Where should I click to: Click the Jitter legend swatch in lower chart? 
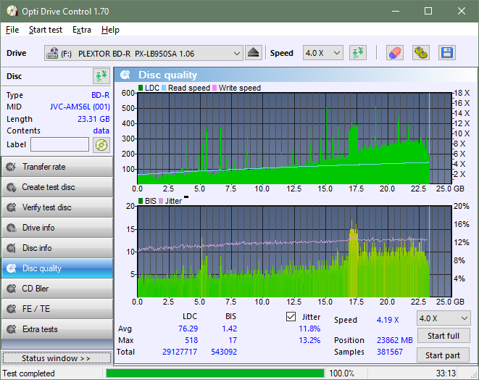(x=161, y=201)
